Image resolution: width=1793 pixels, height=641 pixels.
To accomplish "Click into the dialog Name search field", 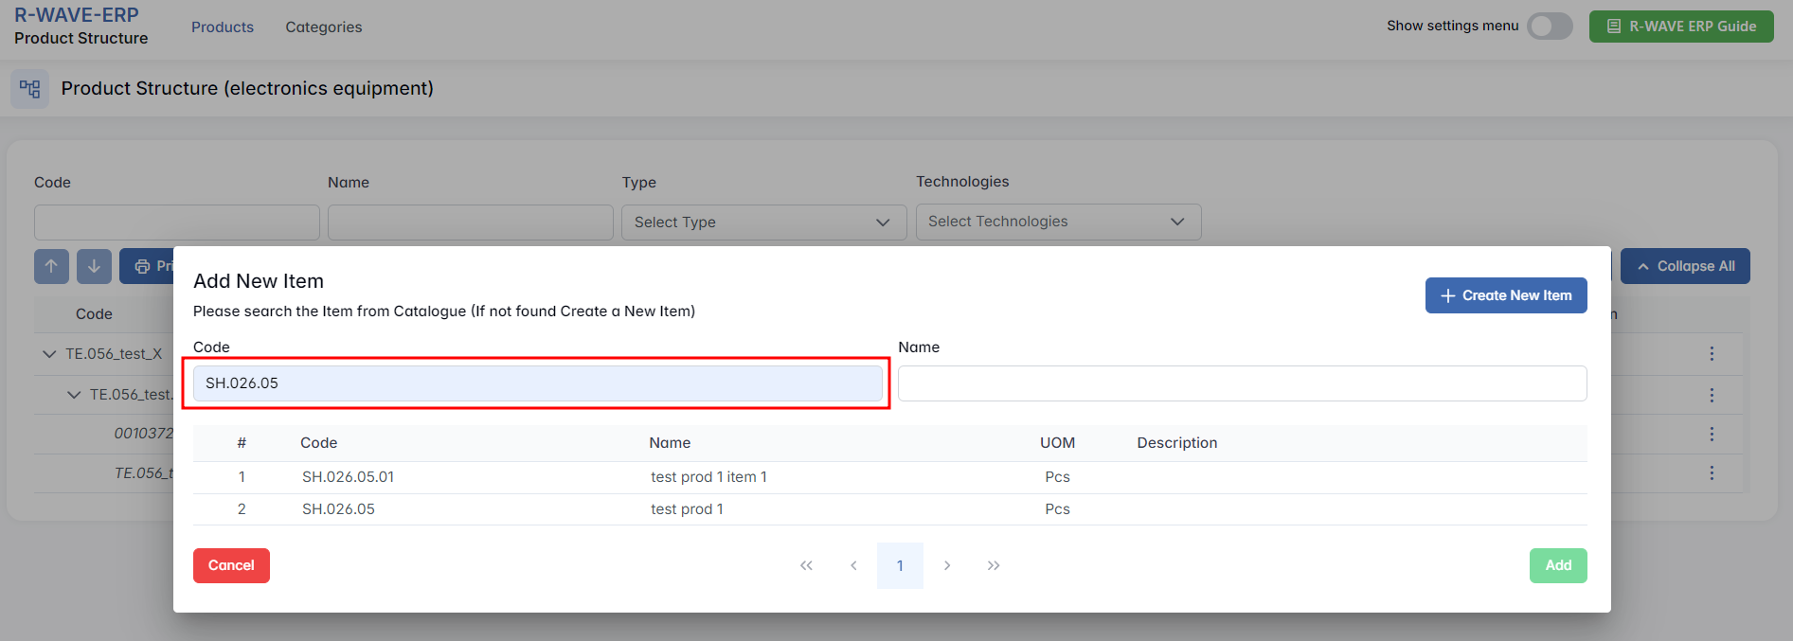I will [x=1242, y=383].
